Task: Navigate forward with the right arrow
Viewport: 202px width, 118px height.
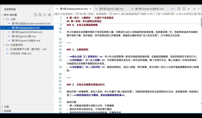Action: click(x=194, y=9)
